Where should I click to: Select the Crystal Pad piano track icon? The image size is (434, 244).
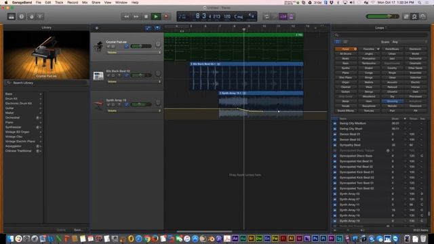pyautogui.click(x=98, y=46)
